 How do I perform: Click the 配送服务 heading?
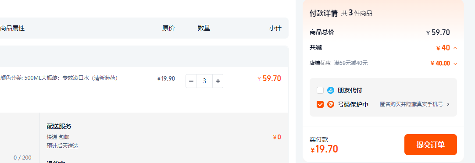click(59, 126)
